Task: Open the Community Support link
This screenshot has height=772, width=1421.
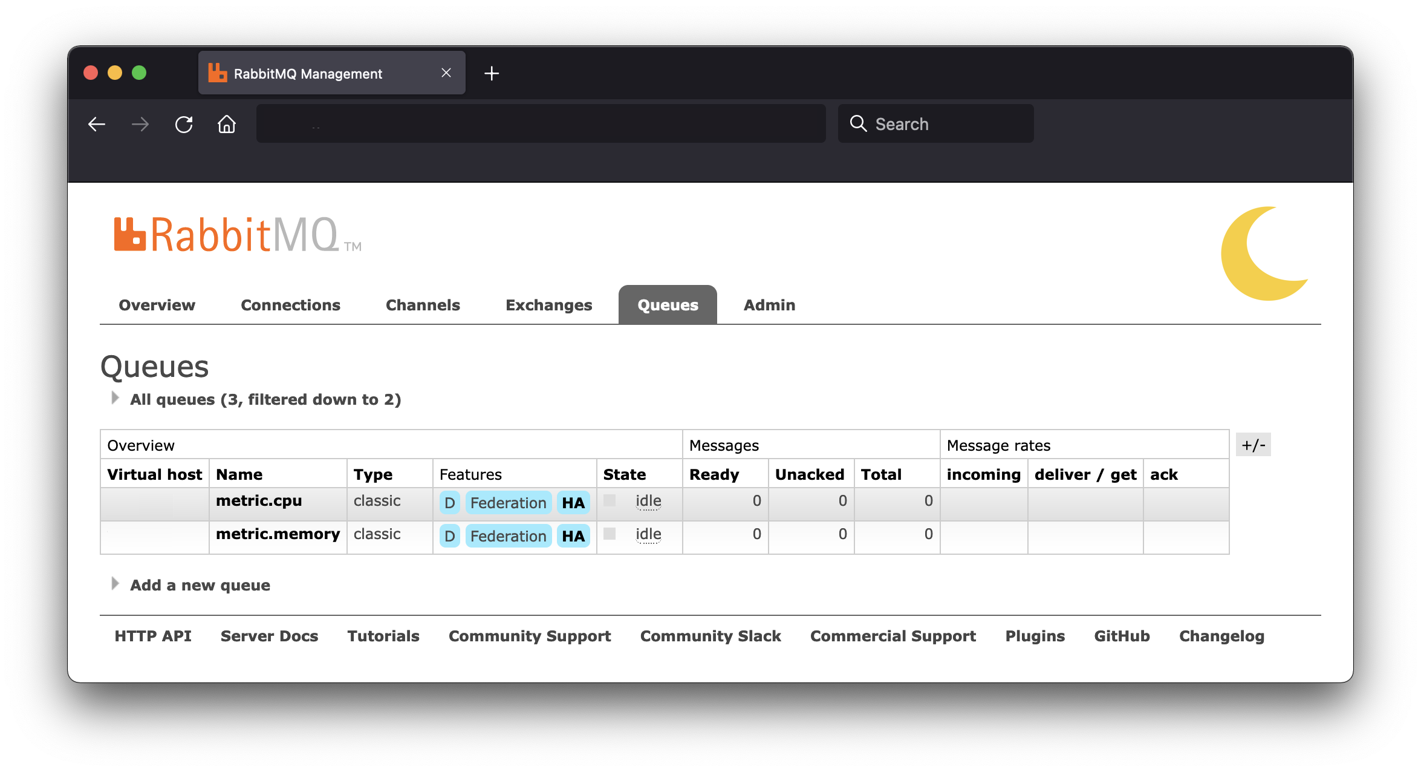Action: click(530, 636)
